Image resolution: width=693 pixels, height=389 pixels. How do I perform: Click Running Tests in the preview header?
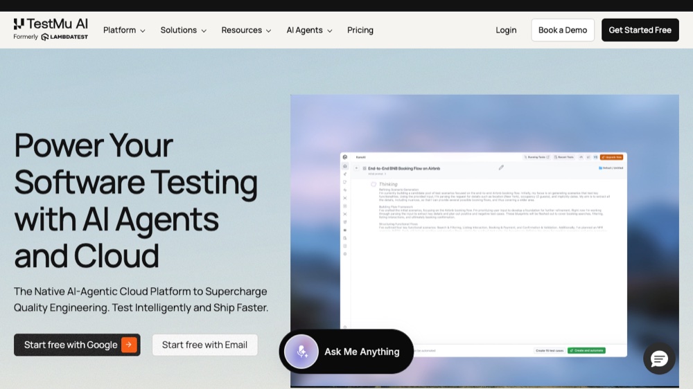[x=536, y=157]
